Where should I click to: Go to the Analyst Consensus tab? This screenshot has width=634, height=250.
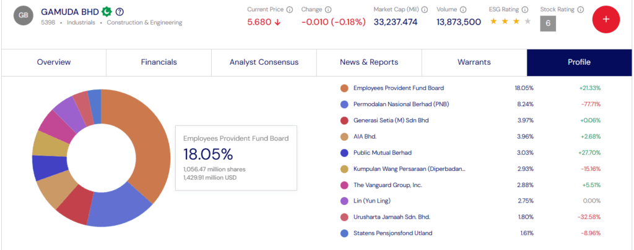pos(264,62)
